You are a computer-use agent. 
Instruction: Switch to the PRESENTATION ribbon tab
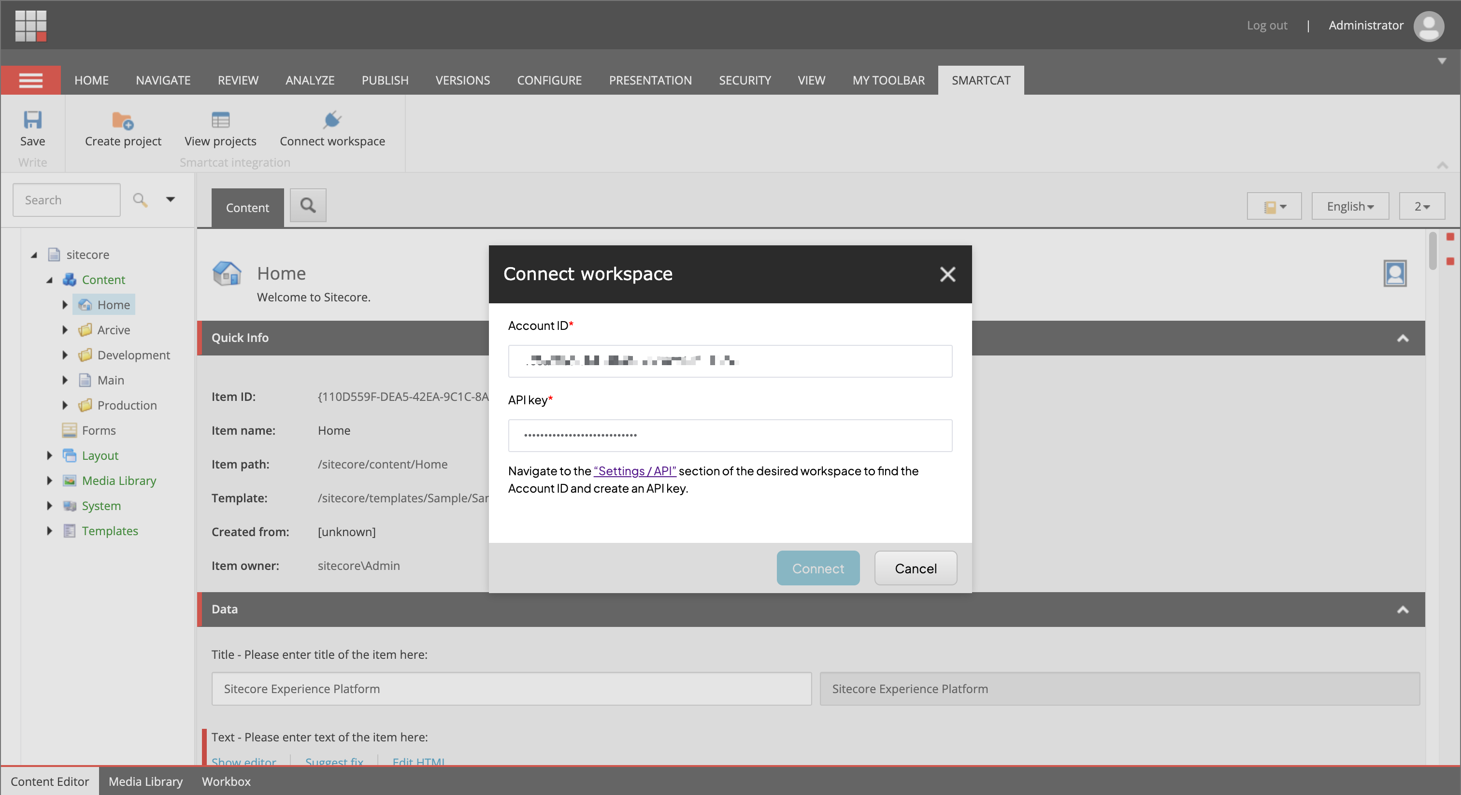(650, 81)
